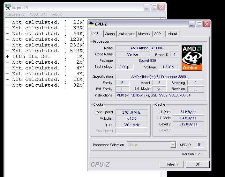Click the Brand ID value 4
225x177 pixels.
click(174, 54)
